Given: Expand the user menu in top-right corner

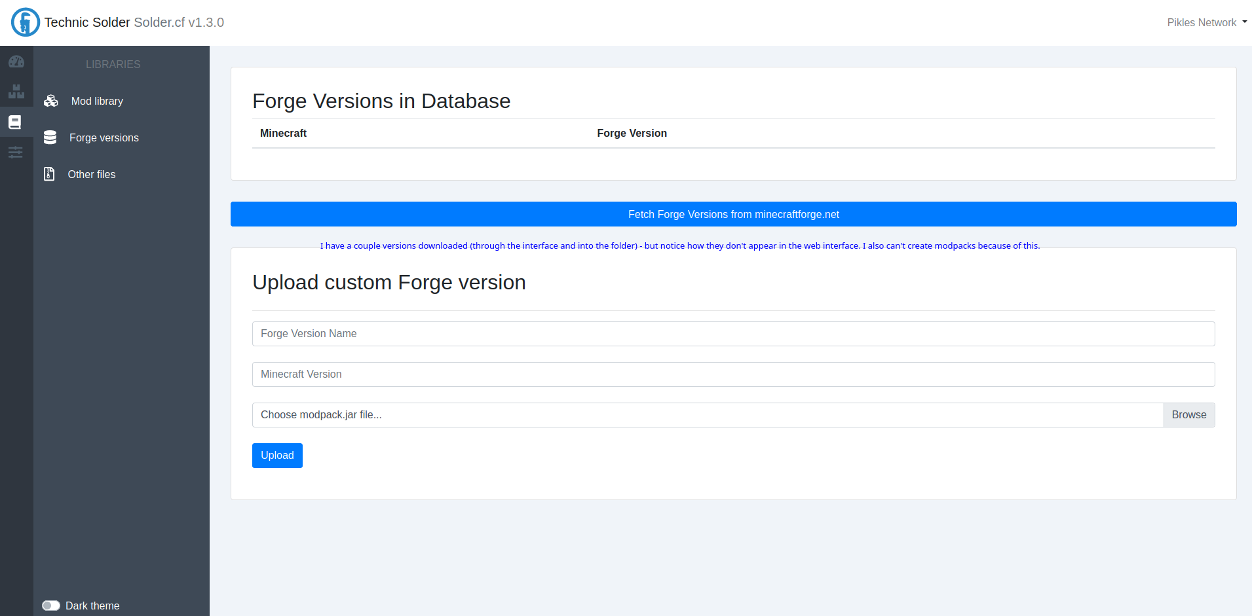Looking at the screenshot, I should (x=1206, y=22).
